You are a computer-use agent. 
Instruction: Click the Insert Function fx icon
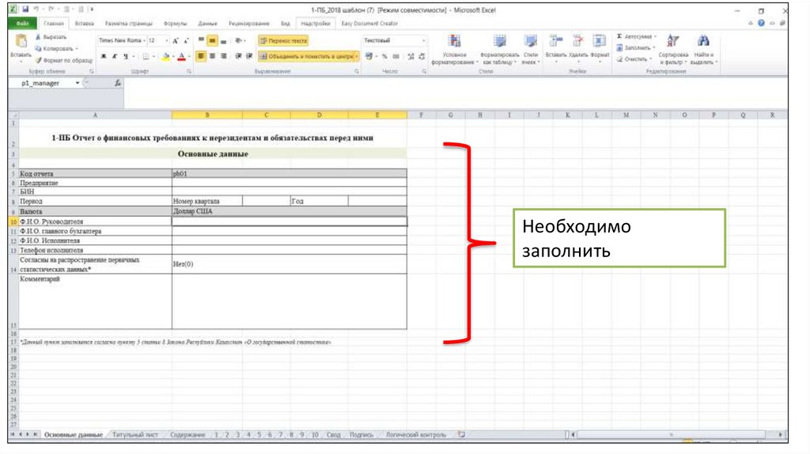click(x=118, y=83)
